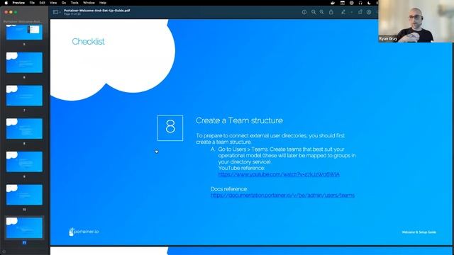
Task: Select page 5 thumbnail in sidebar
Action: [24, 32]
